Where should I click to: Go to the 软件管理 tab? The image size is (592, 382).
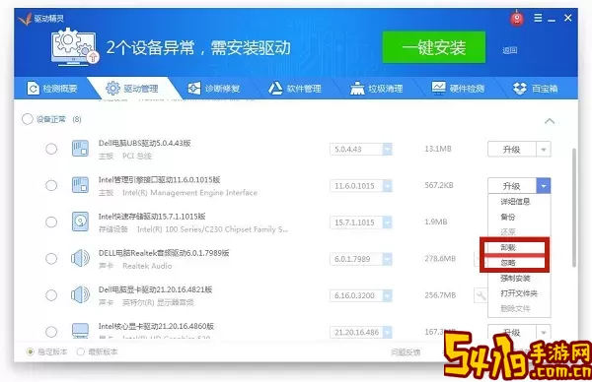(295, 89)
